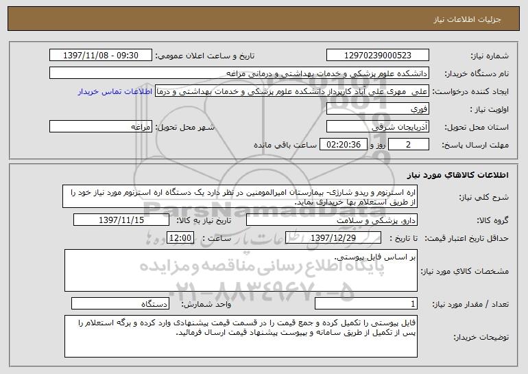The width and height of the screenshot is (528, 374).
Task: Select the goods group field دارو، پزشکی و سلامت
Action: coord(332,220)
